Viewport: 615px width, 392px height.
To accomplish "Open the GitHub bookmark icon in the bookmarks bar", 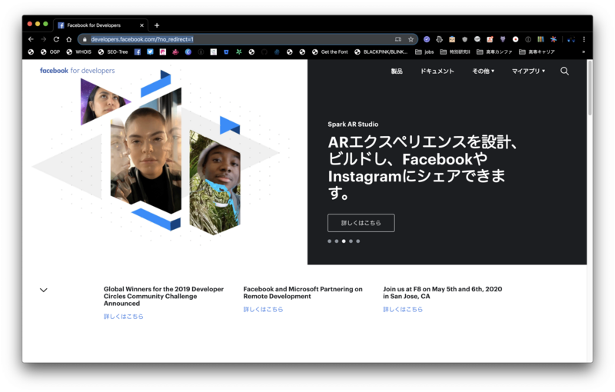I will pos(264,51).
